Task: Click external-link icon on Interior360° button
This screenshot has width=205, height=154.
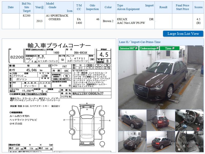Action: (136, 48)
